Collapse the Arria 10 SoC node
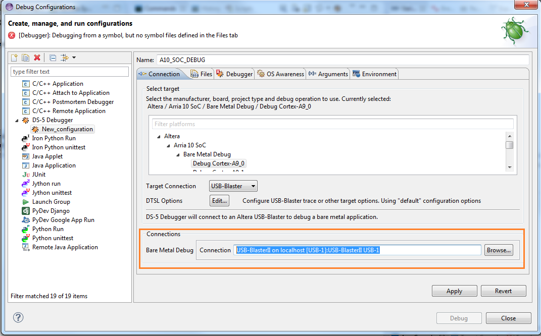This screenshot has width=541, height=336. (x=168, y=146)
